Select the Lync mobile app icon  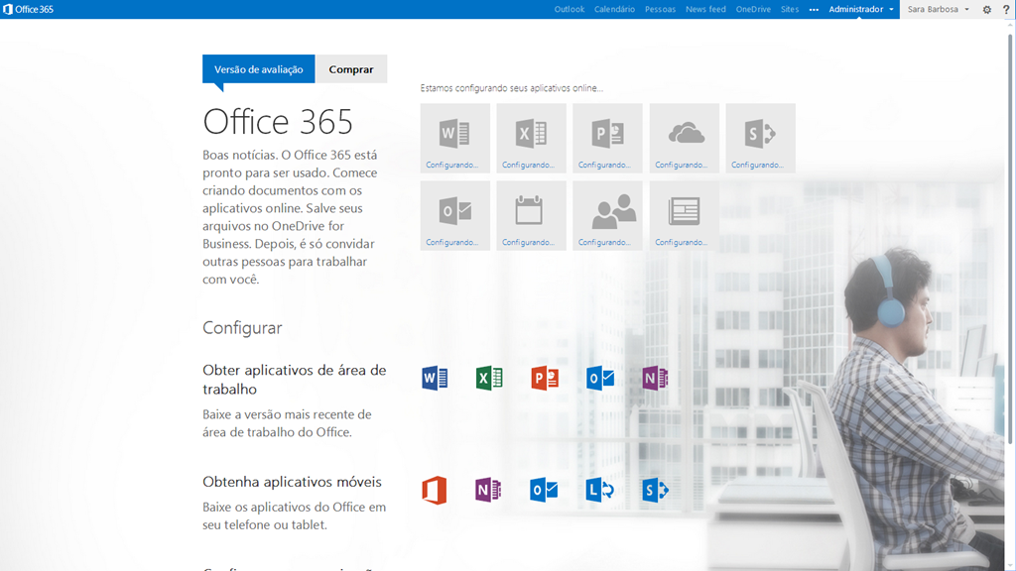(599, 490)
